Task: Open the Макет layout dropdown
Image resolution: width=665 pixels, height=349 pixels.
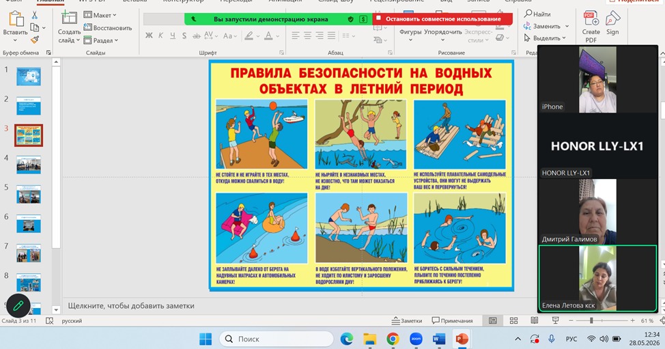Action: pyautogui.click(x=100, y=15)
